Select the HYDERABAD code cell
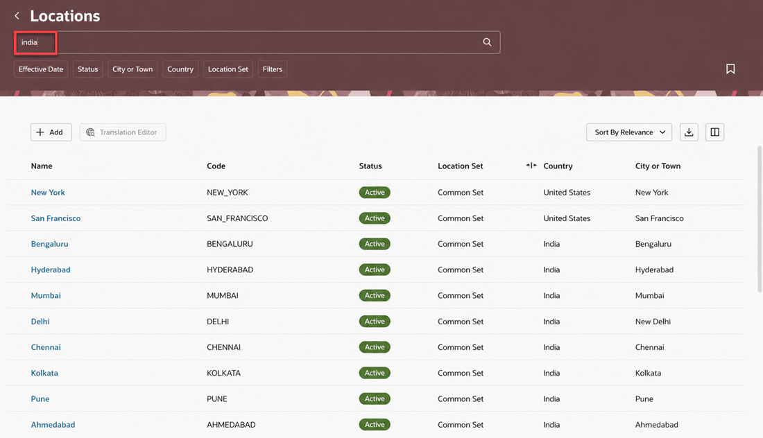The image size is (763, 438). pos(230,270)
